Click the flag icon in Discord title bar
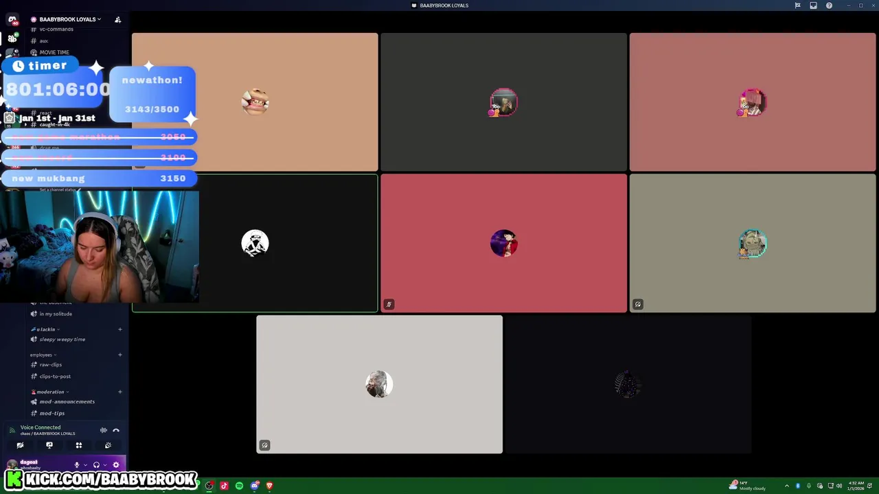879x494 pixels. (x=797, y=5)
